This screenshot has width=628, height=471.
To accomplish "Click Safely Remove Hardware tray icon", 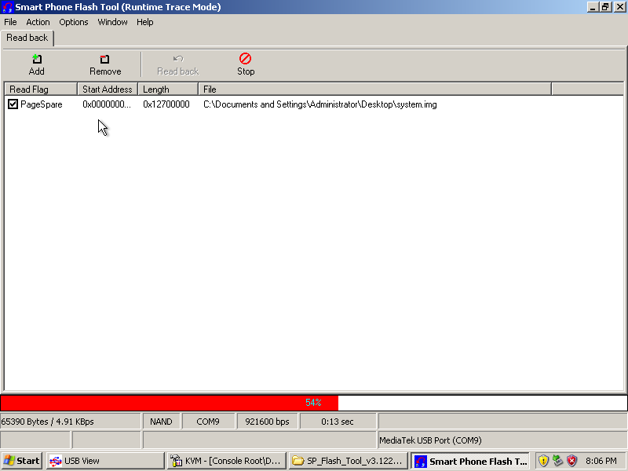I will [x=557, y=461].
